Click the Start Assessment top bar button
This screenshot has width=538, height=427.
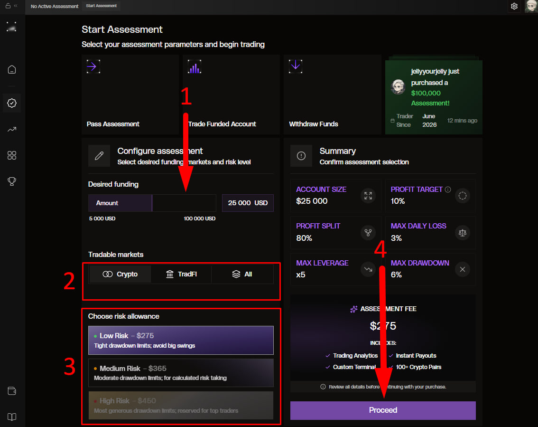point(101,6)
